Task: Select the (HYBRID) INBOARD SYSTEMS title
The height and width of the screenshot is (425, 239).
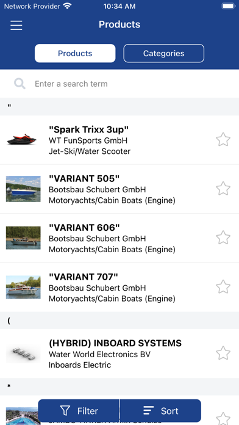Action: coord(115,343)
